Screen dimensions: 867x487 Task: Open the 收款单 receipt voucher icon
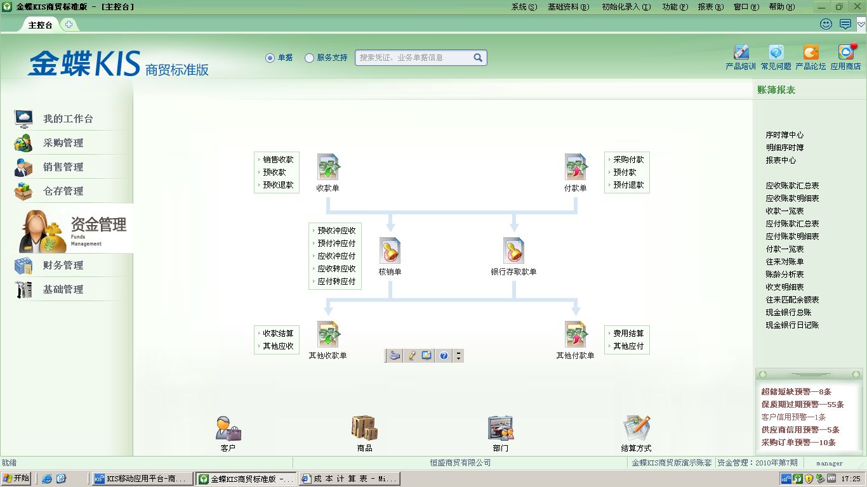[328, 167]
